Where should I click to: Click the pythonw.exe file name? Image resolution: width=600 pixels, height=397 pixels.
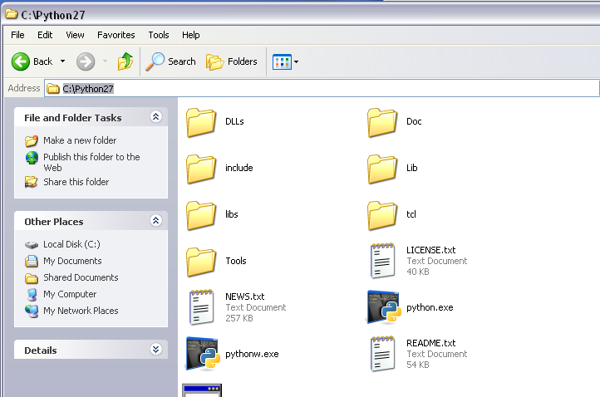coord(252,354)
